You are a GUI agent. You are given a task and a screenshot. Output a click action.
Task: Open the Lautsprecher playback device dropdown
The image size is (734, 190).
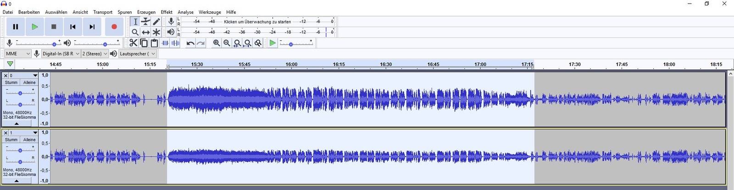(137, 54)
